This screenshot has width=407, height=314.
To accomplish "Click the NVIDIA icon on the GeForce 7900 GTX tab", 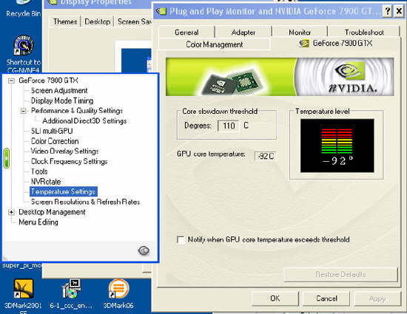I will (x=304, y=43).
